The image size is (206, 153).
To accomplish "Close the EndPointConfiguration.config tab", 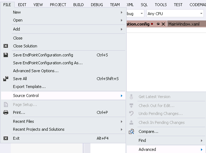I will click(163, 24).
